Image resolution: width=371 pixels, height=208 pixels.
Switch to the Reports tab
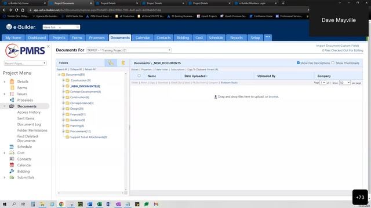tap(237, 38)
